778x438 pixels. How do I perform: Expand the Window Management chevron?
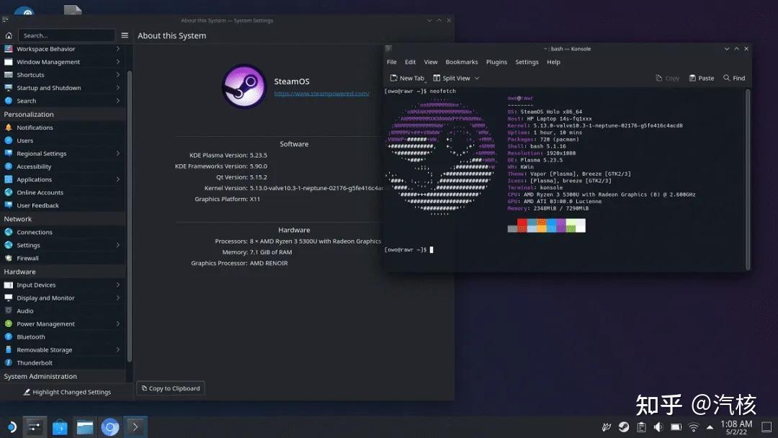click(x=118, y=61)
